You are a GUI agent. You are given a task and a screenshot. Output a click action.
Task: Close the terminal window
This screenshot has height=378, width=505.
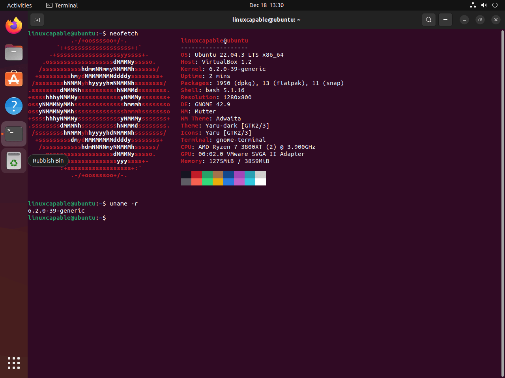point(496,20)
